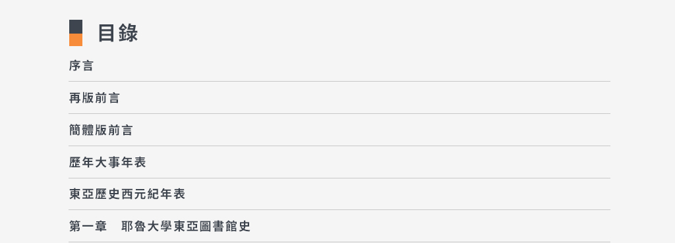Open chapter title 耶魯大學東亞圖書館史
This screenshot has width=675, height=243.
(x=186, y=227)
